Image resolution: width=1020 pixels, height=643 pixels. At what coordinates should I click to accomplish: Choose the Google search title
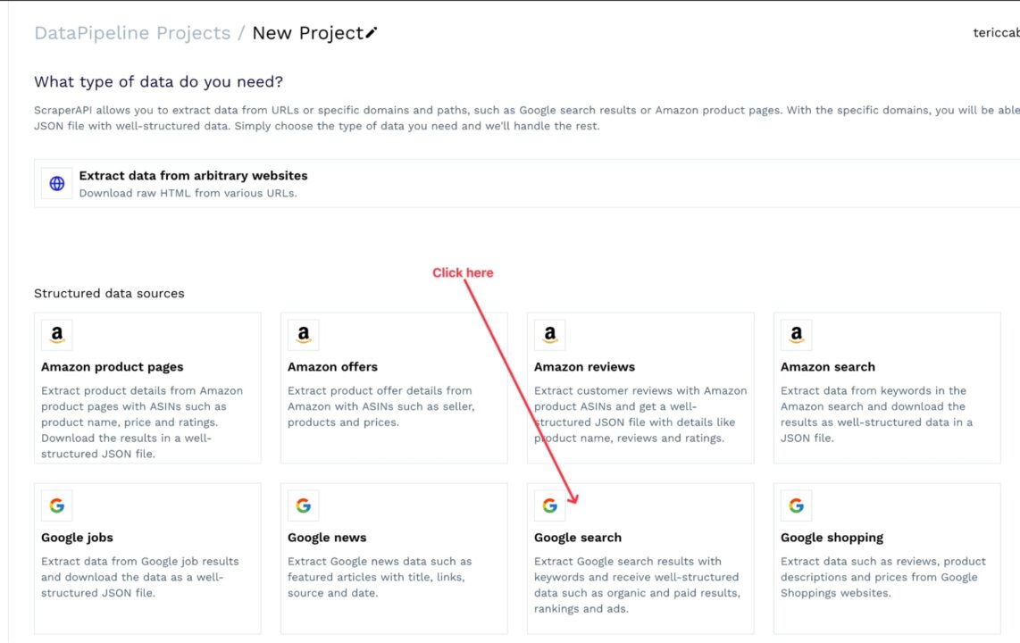578,538
